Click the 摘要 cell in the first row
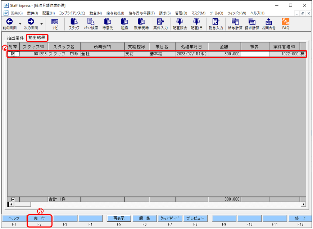The width and height of the screenshot is (313, 229). pos(255,54)
